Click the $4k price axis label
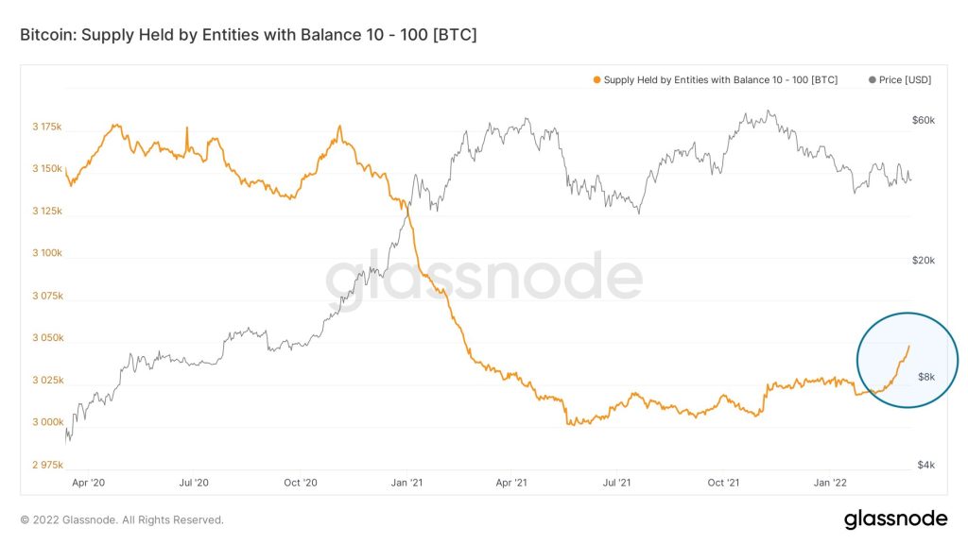Screen dimensions: 968x544 coord(925,465)
